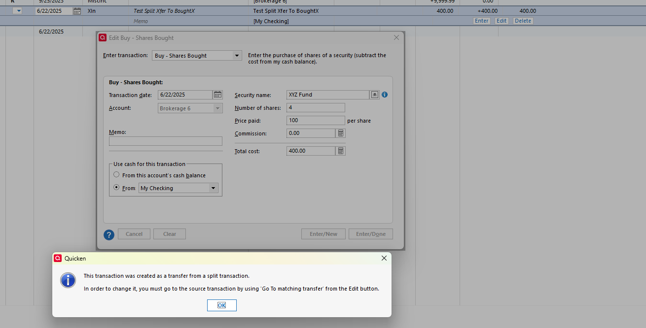Expand the Brokerage 6 Account dropdown
This screenshot has height=328, width=646.
[217, 108]
